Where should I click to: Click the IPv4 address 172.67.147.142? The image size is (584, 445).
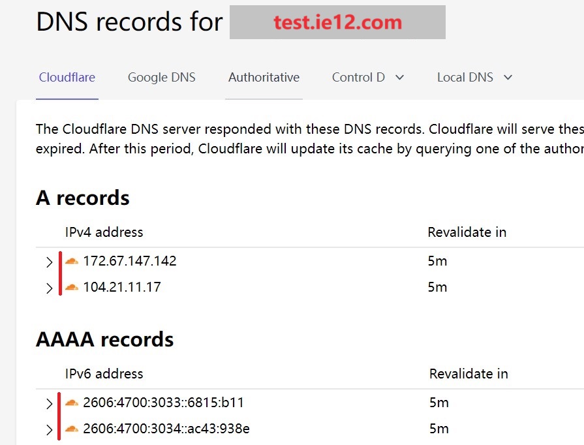(x=130, y=261)
